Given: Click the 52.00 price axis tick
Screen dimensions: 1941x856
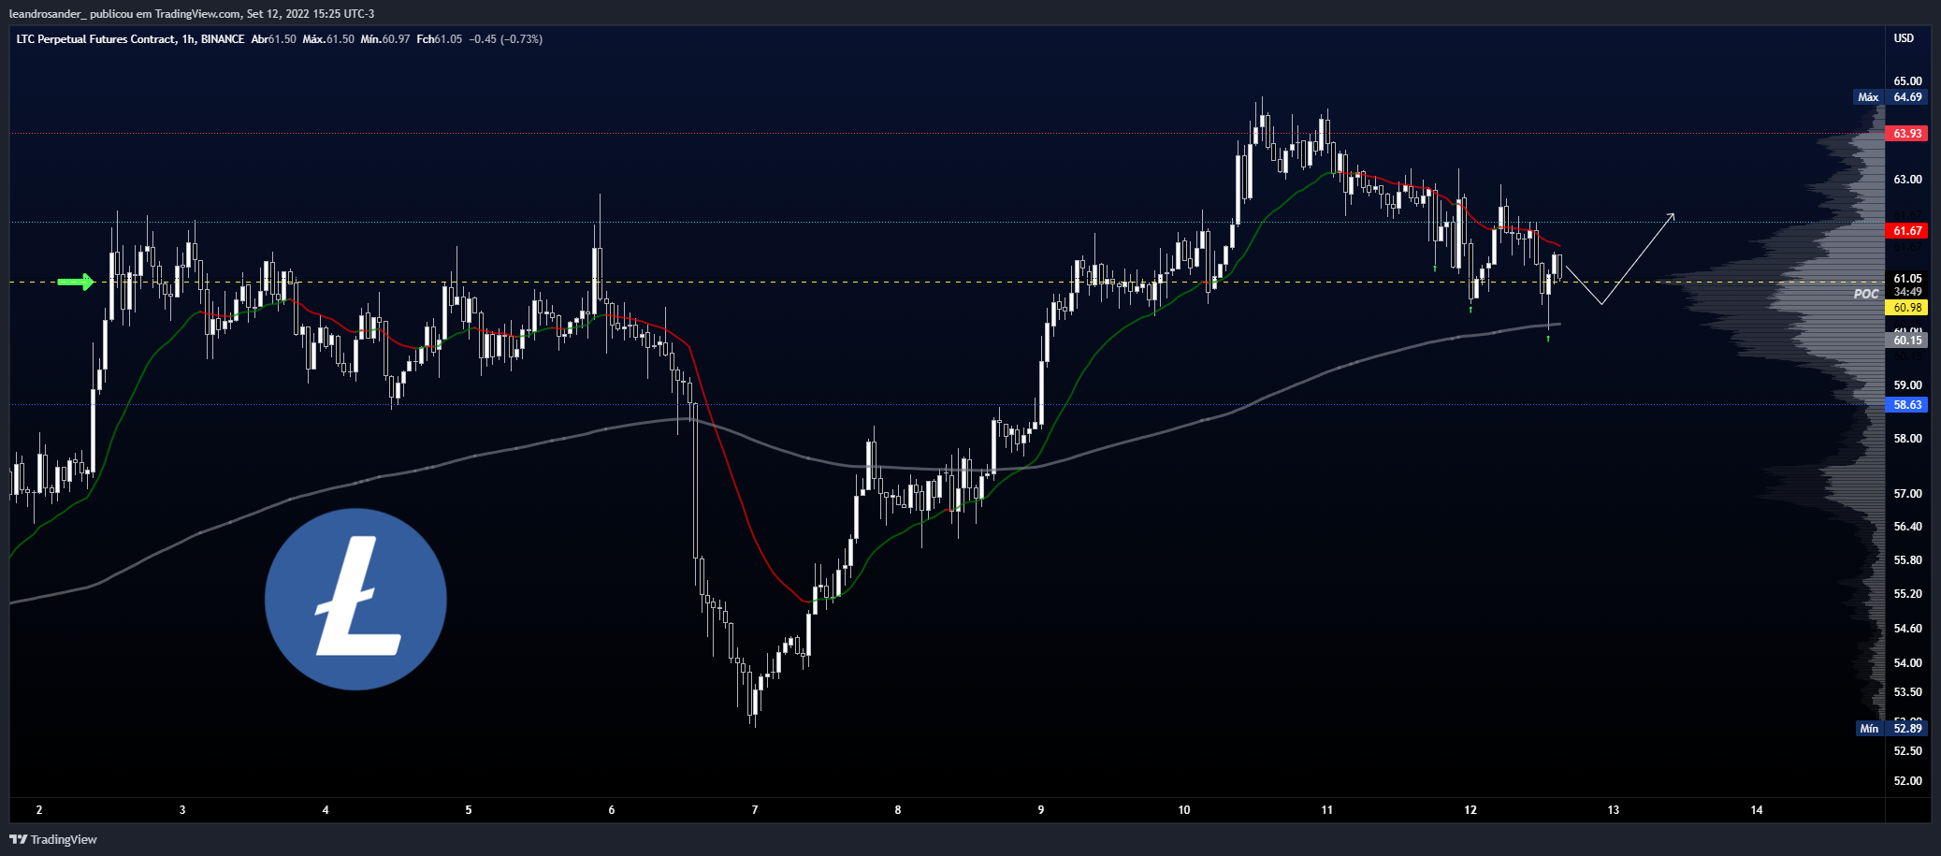Looking at the screenshot, I should coord(1907,781).
